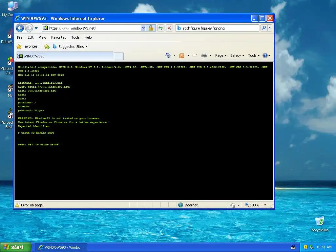Click the Press DEL to enter SETUP line
Screen dimensions: 336x252
click(x=38, y=145)
